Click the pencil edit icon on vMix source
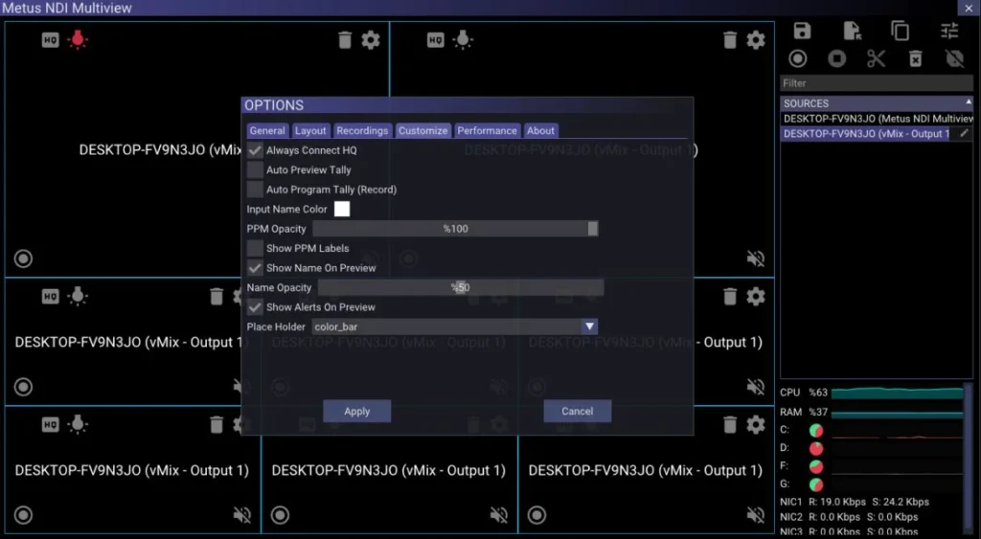 click(x=964, y=133)
